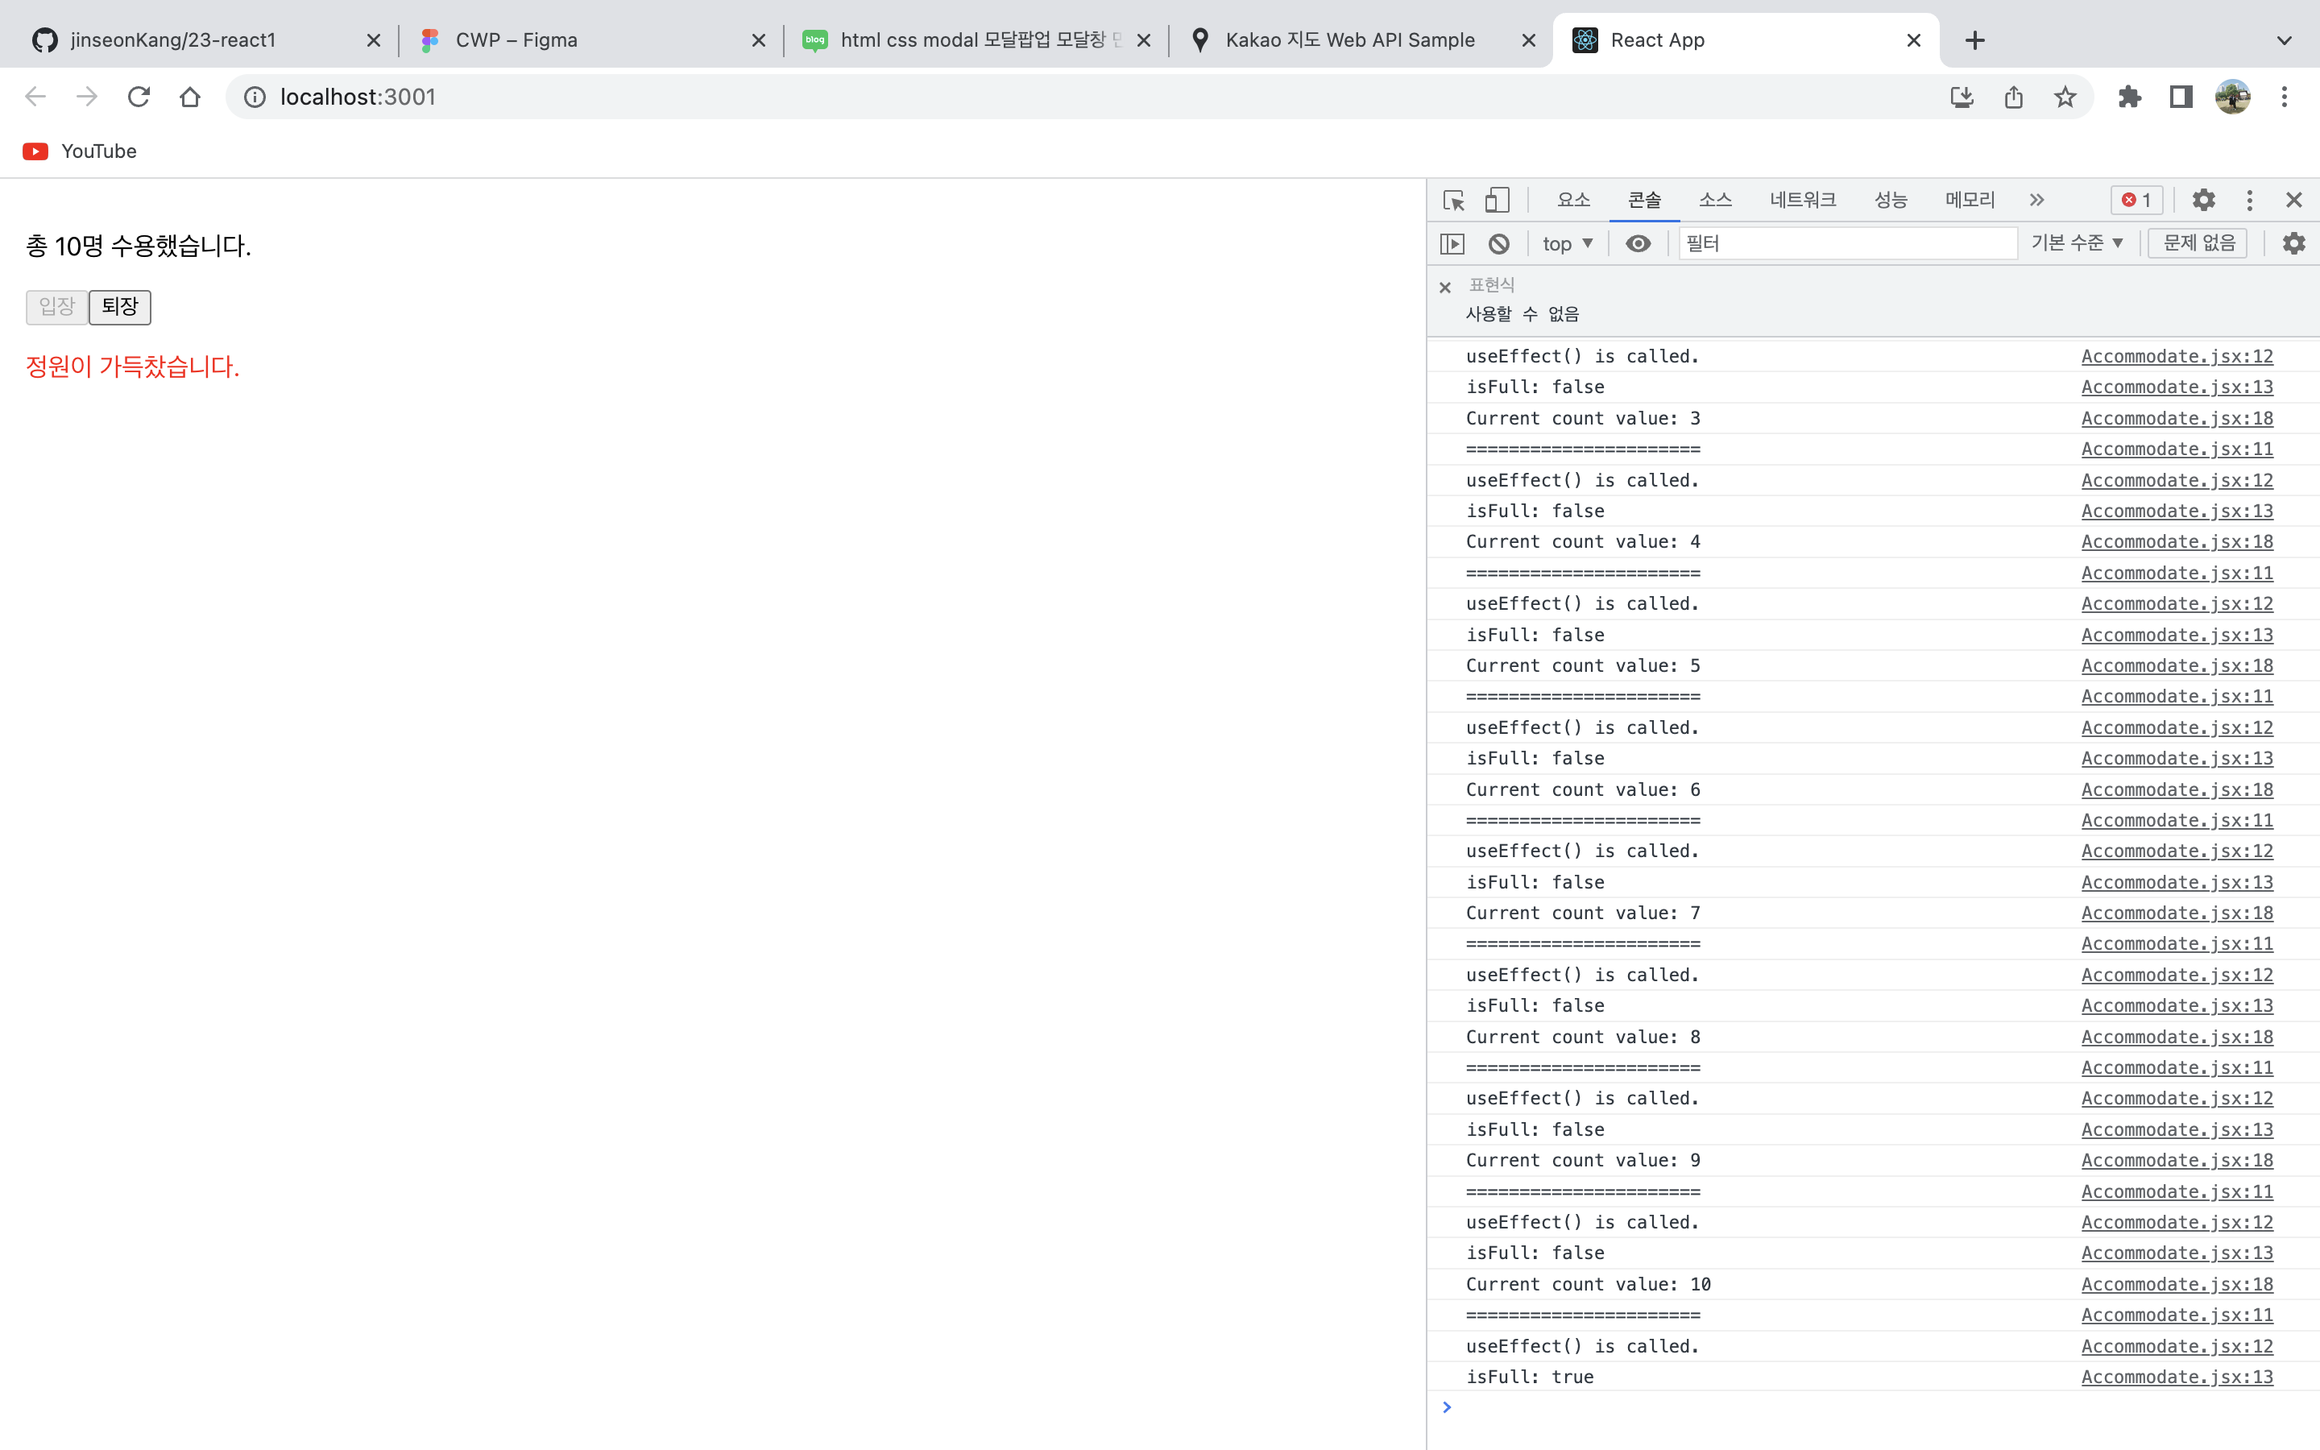Open DevTools settings gear

2204,200
